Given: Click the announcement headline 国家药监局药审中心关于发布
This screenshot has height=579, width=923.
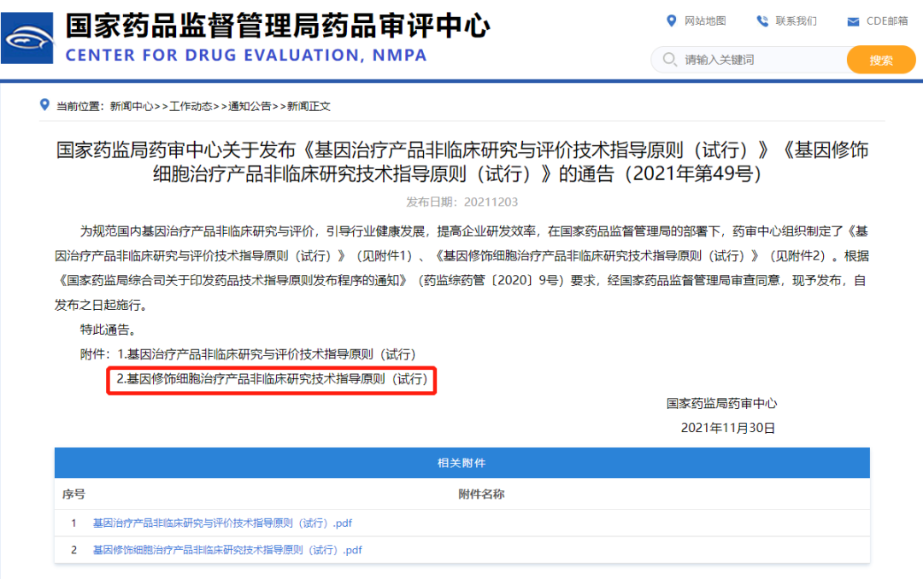Looking at the screenshot, I should tap(462, 161).
